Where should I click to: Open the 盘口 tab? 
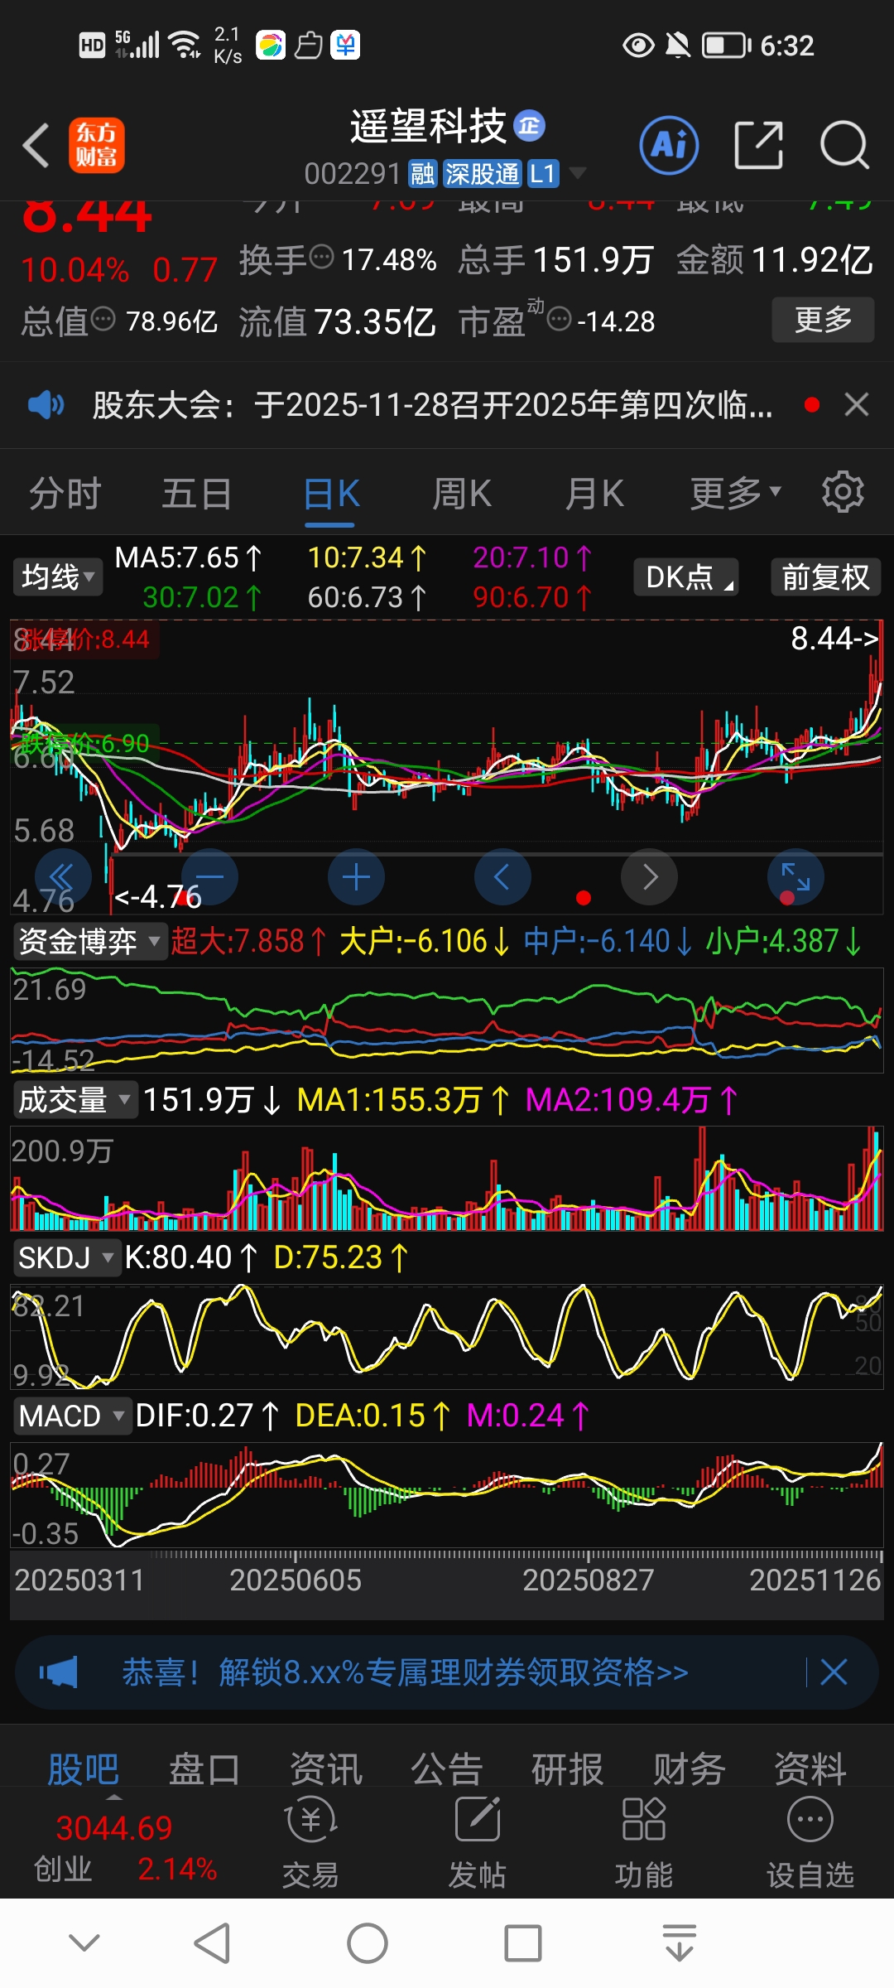204,1769
